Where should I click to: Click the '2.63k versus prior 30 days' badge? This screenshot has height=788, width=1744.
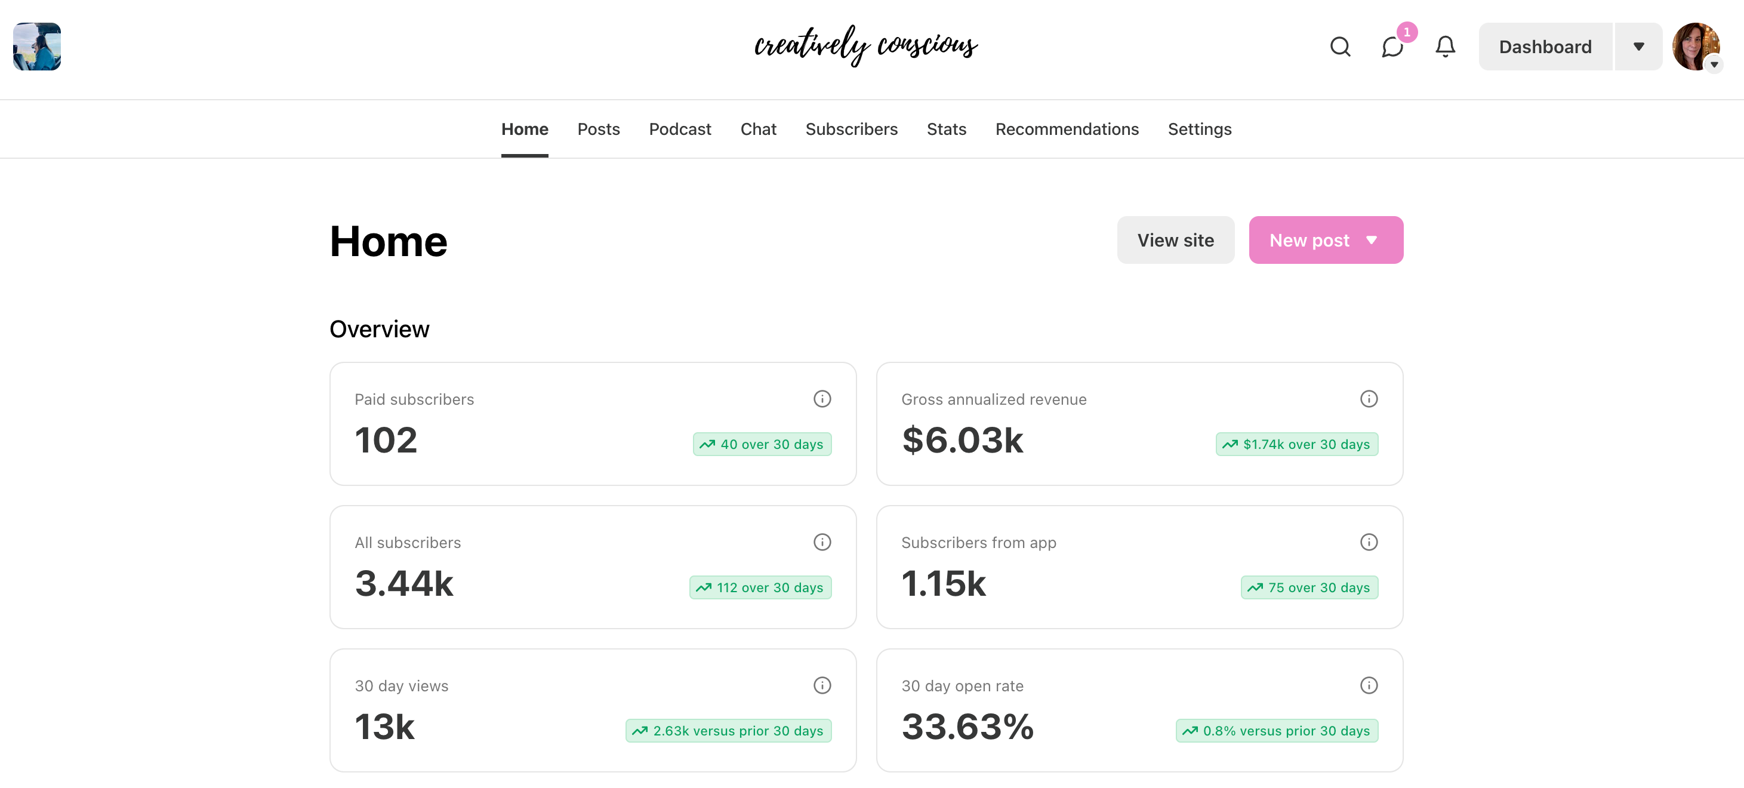[729, 731]
